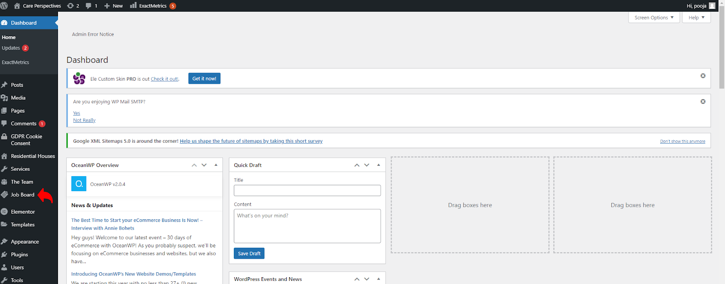Click the 'Get it now!' button
This screenshot has width=725, height=284.
204,78
